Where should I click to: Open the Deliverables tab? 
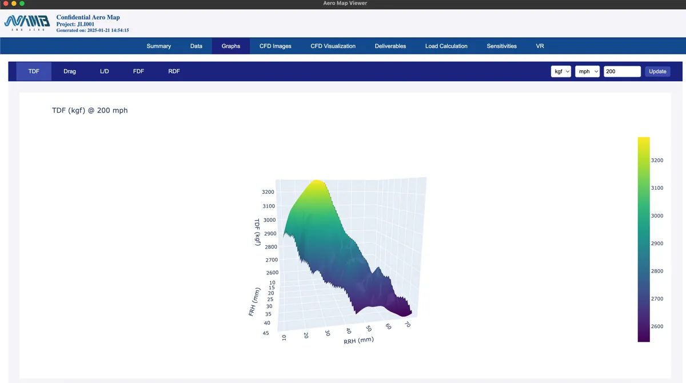tap(390, 46)
